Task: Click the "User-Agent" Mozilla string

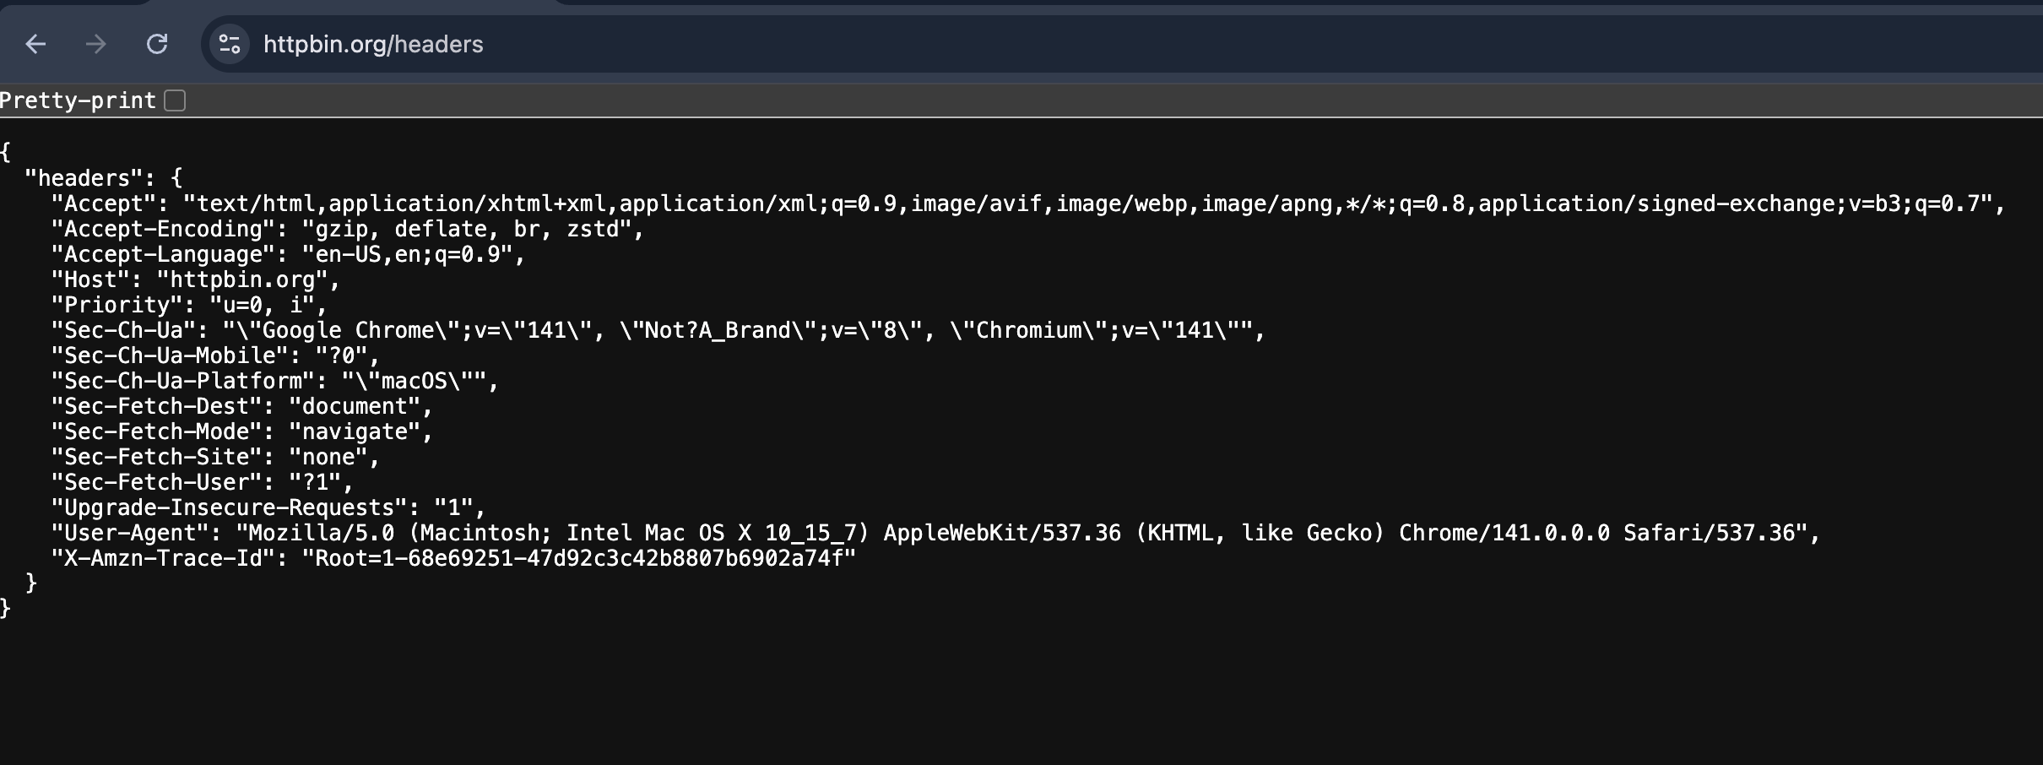Action: tap(1021, 533)
